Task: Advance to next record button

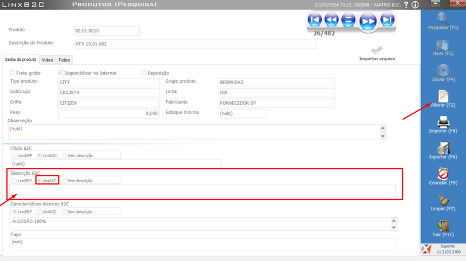Action: pyautogui.click(x=368, y=22)
